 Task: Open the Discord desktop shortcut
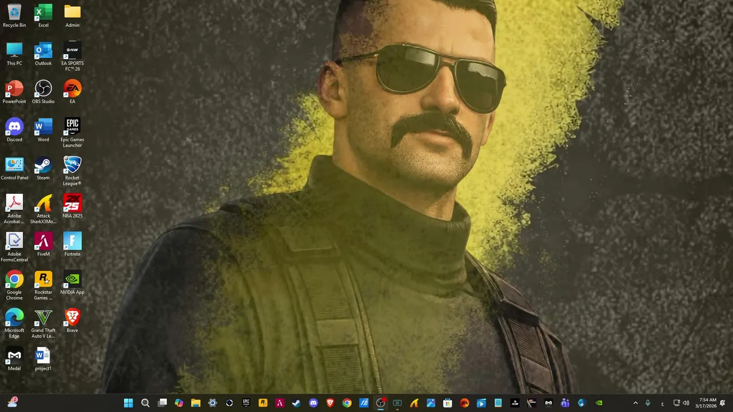point(14,130)
